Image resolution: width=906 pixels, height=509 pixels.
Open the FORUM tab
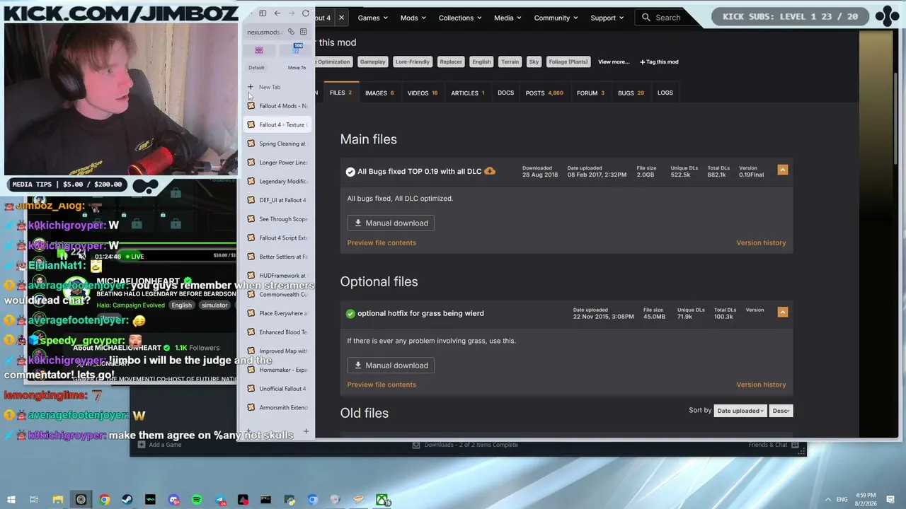tap(590, 93)
